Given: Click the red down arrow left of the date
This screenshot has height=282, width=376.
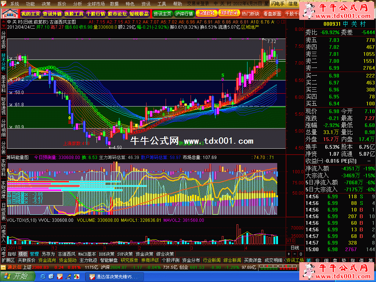Looking at the screenshot, I should [4, 26].
